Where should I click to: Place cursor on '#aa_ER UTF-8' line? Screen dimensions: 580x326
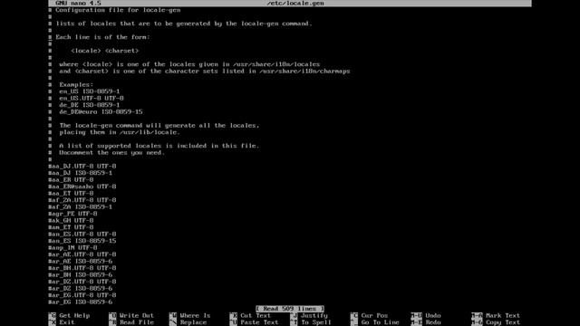pyautogui.click(x=71, y=179)
